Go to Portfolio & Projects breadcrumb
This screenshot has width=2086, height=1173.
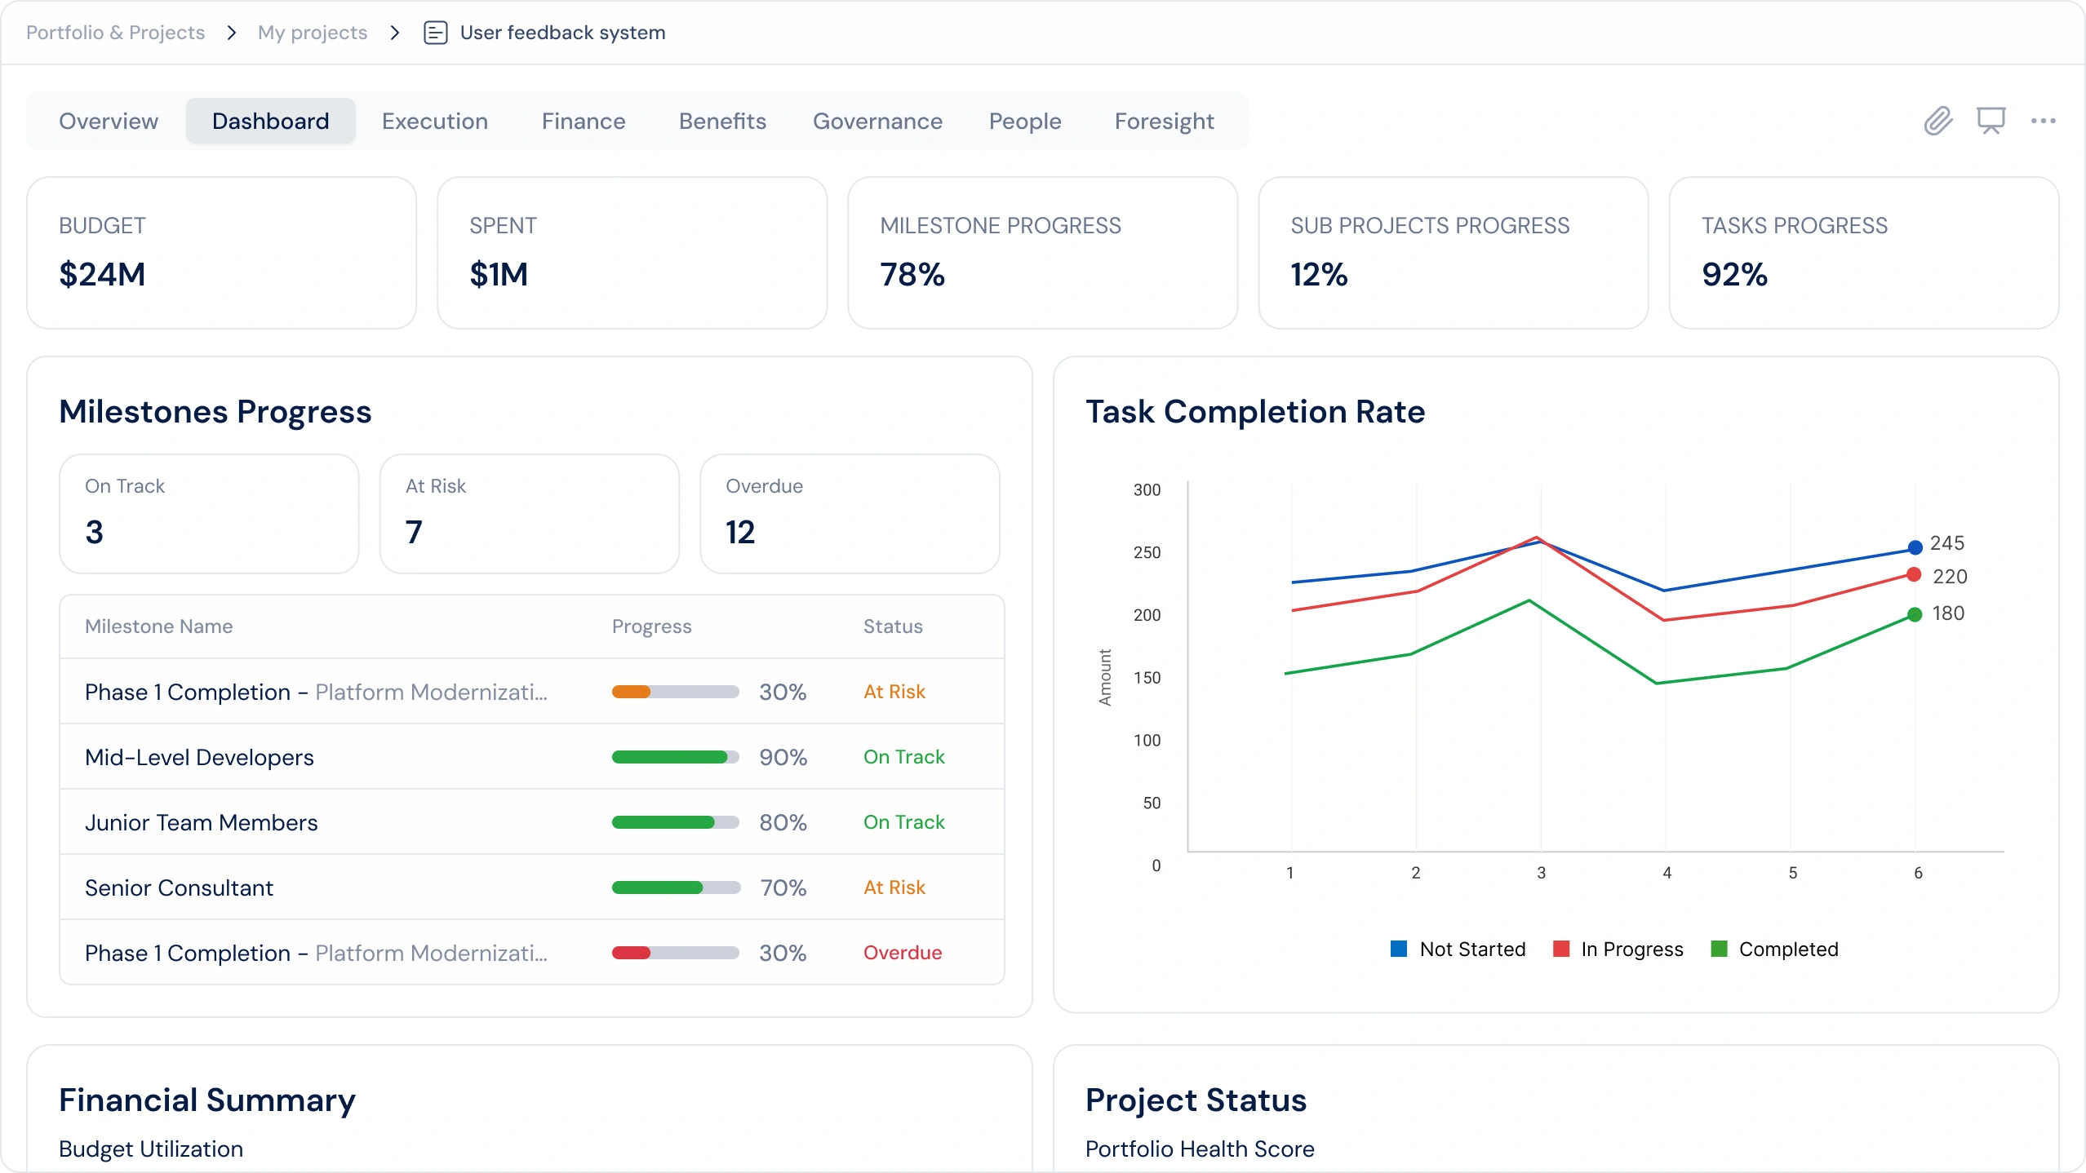116,33
